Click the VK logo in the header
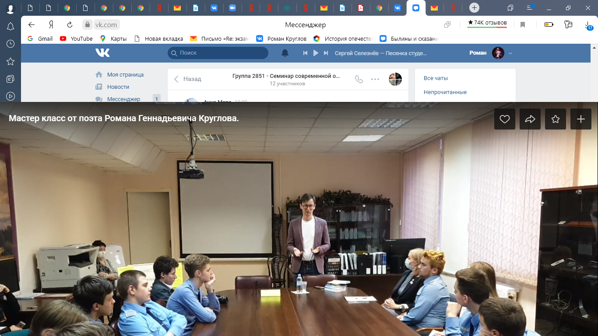Viewport: 598px width, 336px height. click(x=102, y=53)
